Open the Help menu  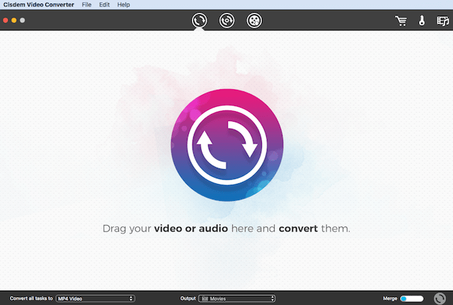[x=123, y=5]
